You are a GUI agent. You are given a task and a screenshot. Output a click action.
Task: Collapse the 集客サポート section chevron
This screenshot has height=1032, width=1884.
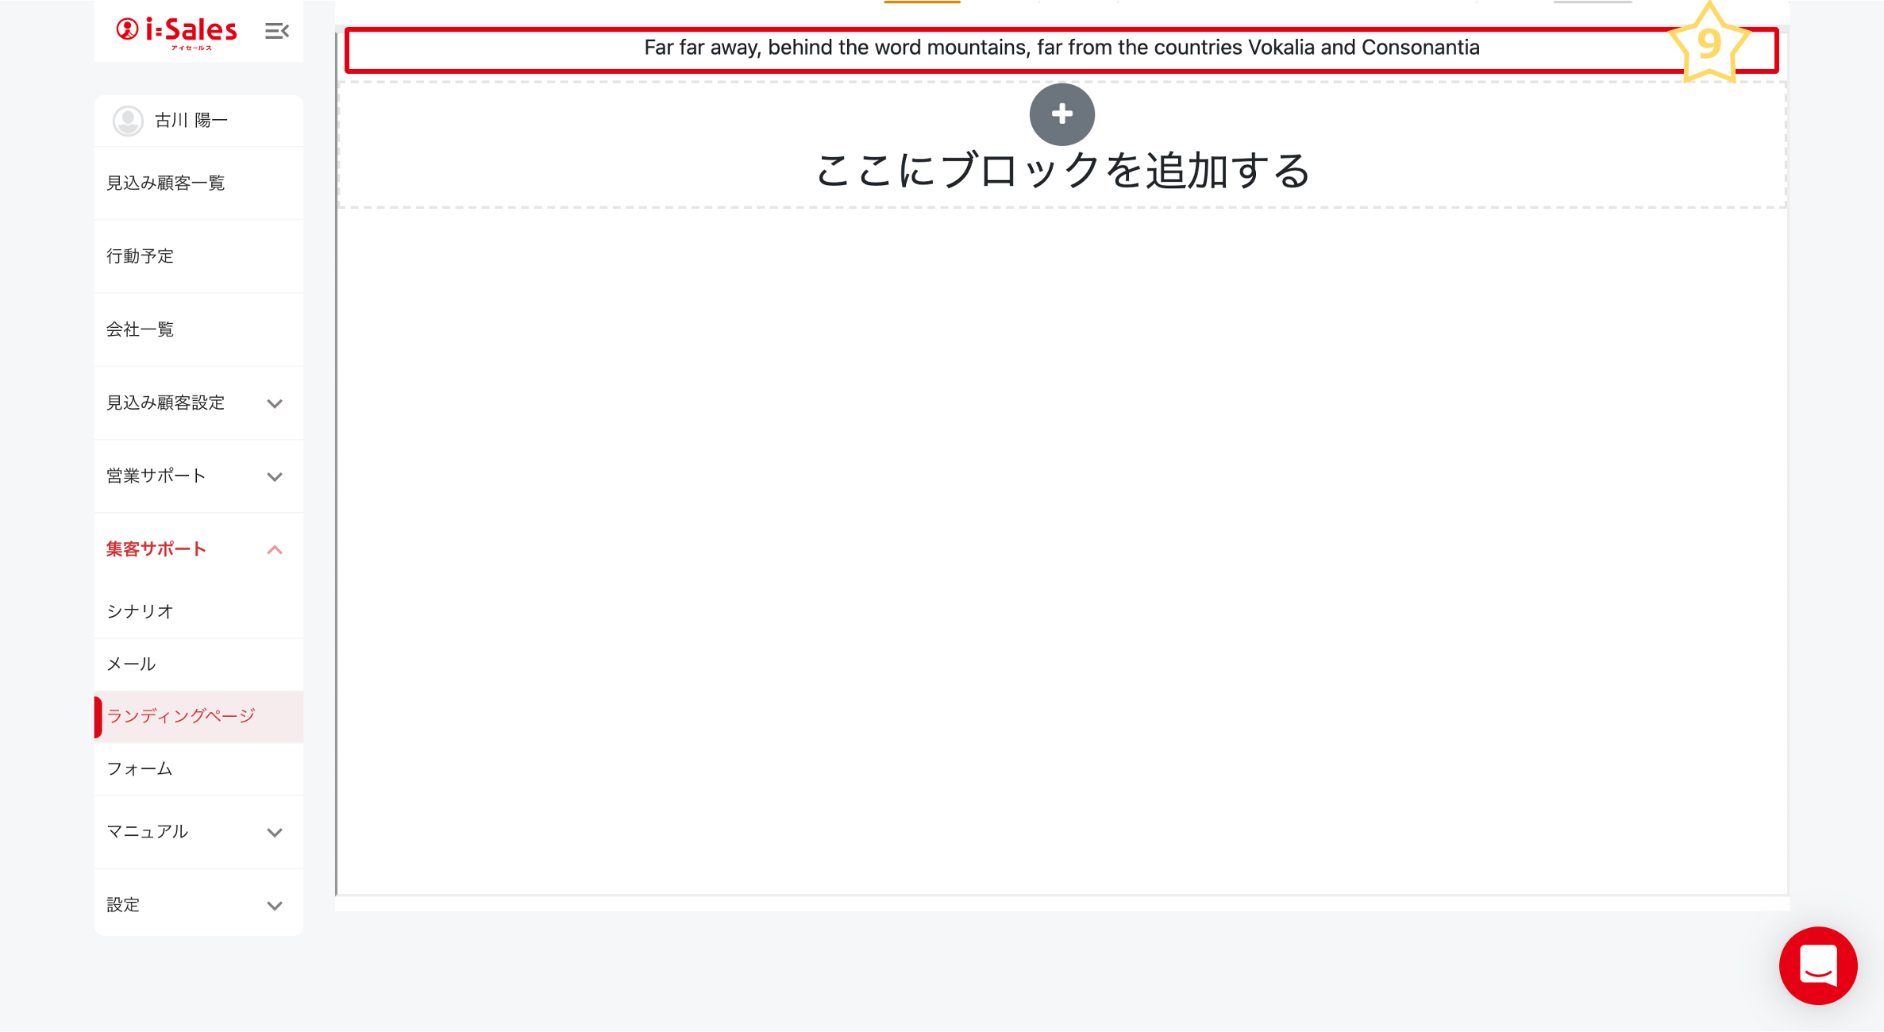coord(275,549)
